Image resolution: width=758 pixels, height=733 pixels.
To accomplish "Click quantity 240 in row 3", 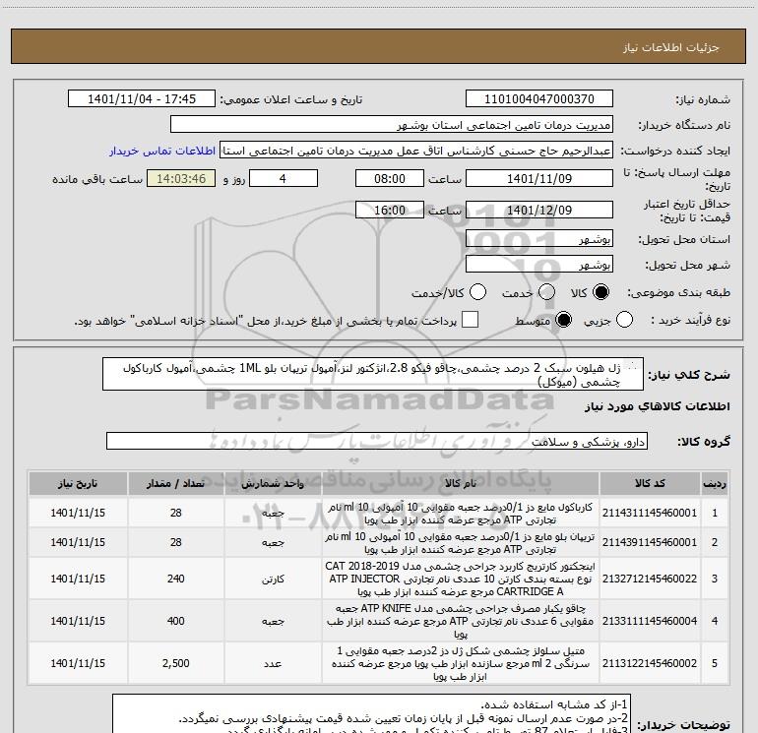I will (175, 579).
